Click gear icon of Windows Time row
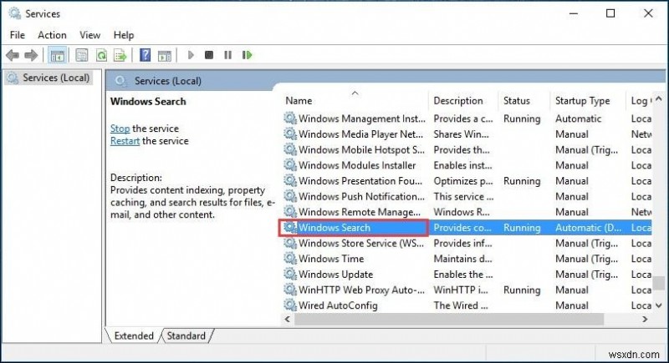669x363 pixels. [290, 259]
